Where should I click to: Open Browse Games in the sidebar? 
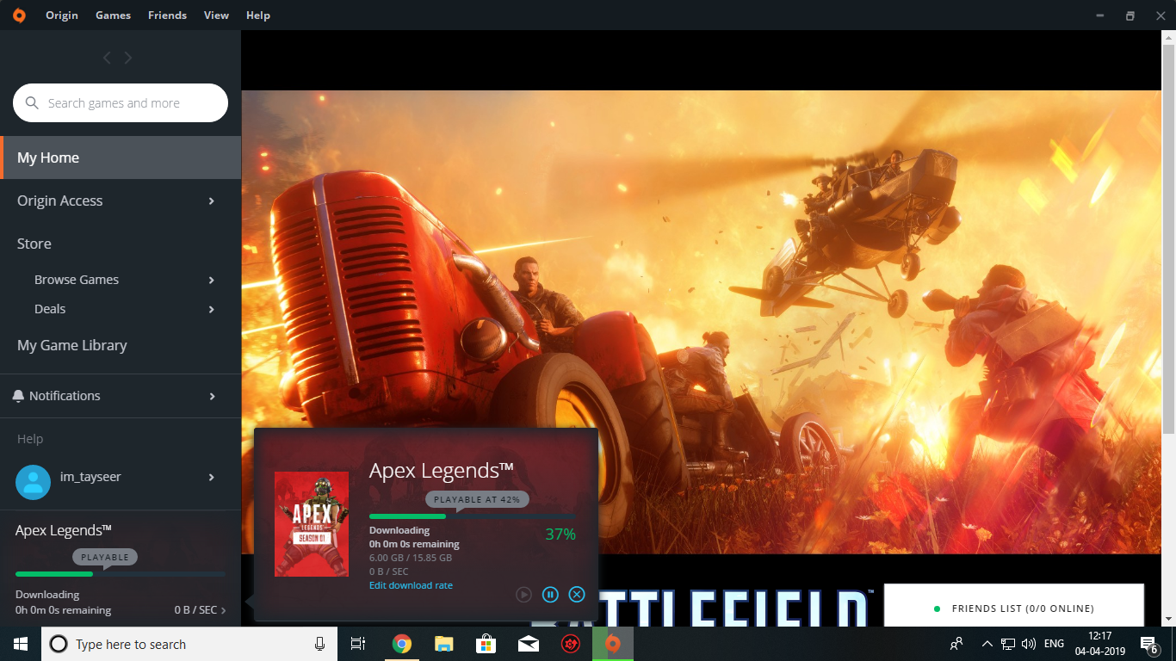pyautogui.click(x=77, y=280)
